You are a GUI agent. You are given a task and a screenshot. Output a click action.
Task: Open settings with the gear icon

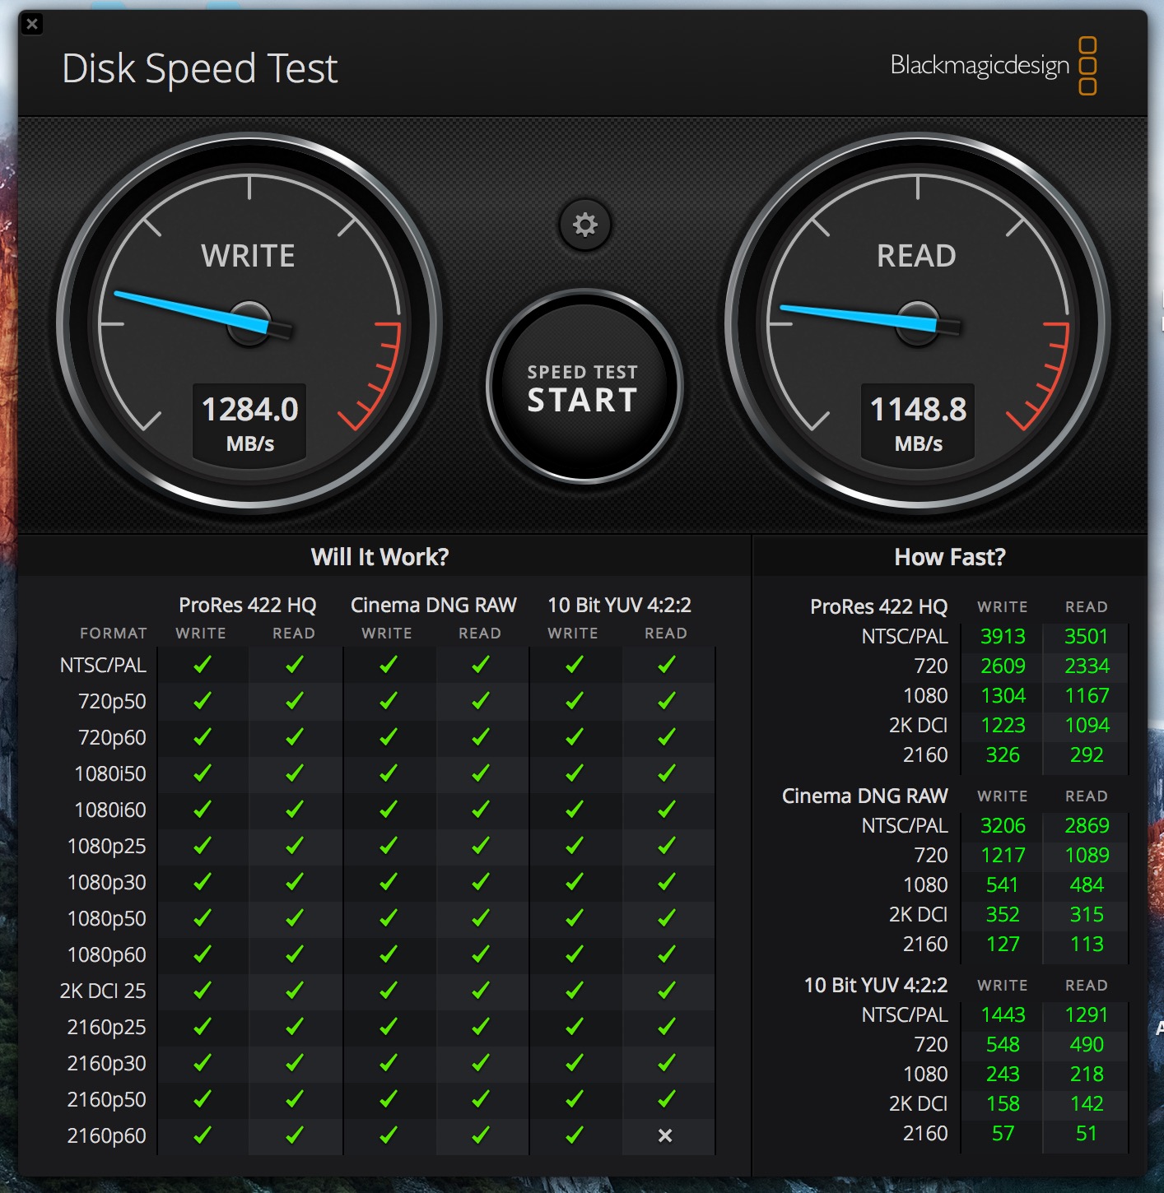(x=584, y=225)
